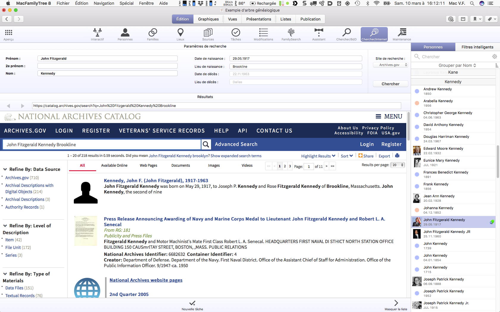Filter by Archives.gov (710)

pyautogui.click(x=22, y=178)
